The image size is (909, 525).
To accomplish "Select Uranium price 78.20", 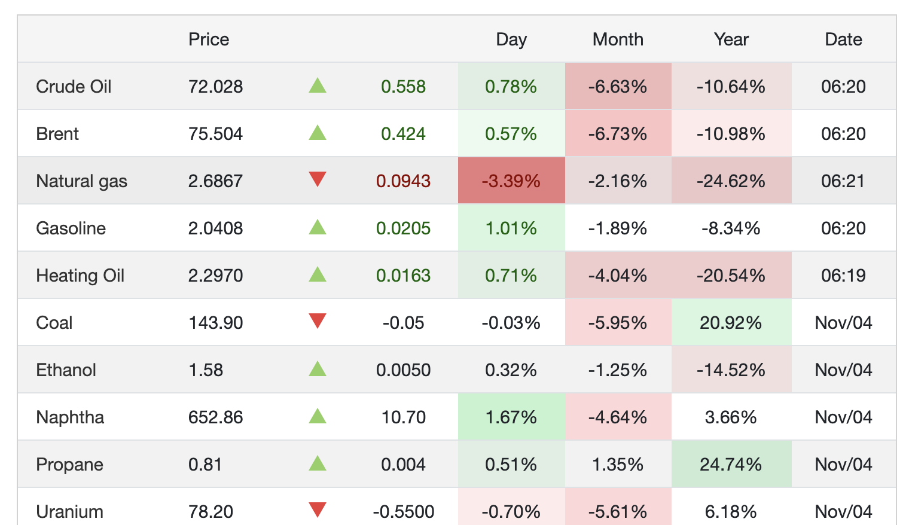I will [x=211, y=512].
